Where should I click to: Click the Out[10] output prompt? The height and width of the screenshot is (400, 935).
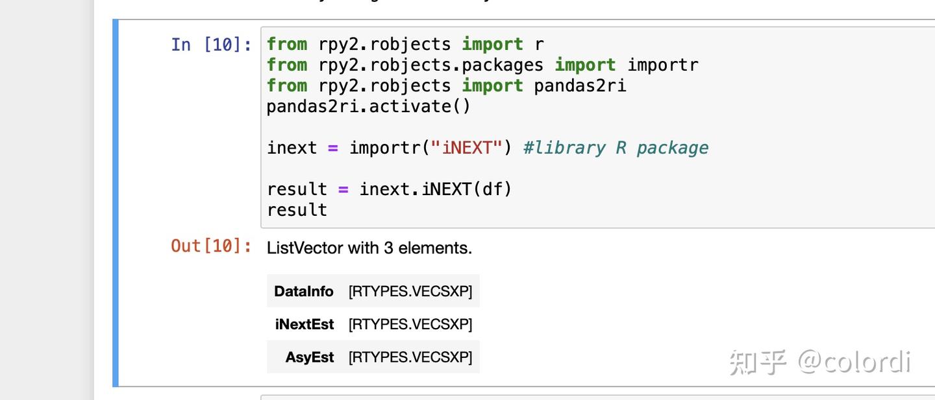click(211, 246)
